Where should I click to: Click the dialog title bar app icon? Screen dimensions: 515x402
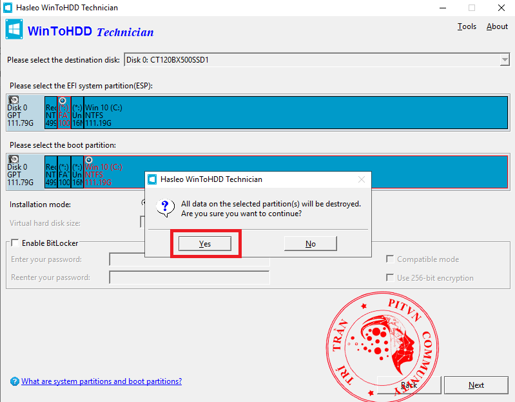coord(152,179)
